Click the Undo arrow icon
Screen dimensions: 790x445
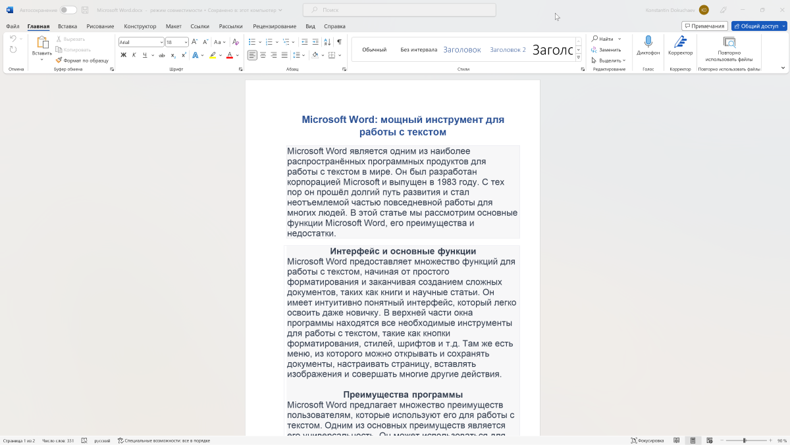point(13,39)
